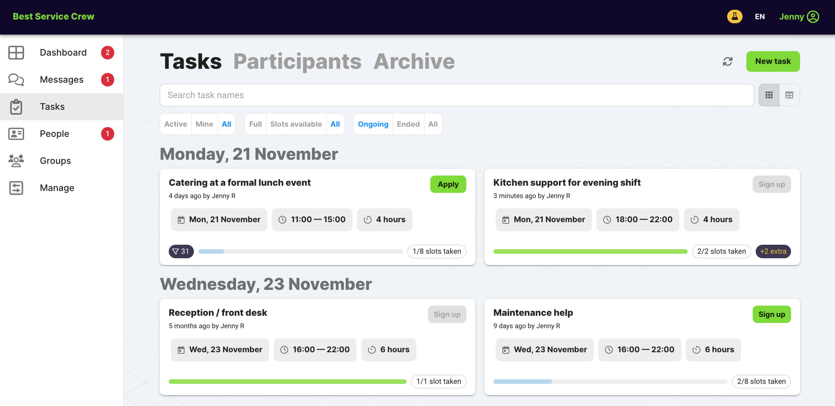The height and width of the screenshot is (406, 835).
Task: Switch to the Participants tab
Action: pyautogui.click(x=297, y=61)
